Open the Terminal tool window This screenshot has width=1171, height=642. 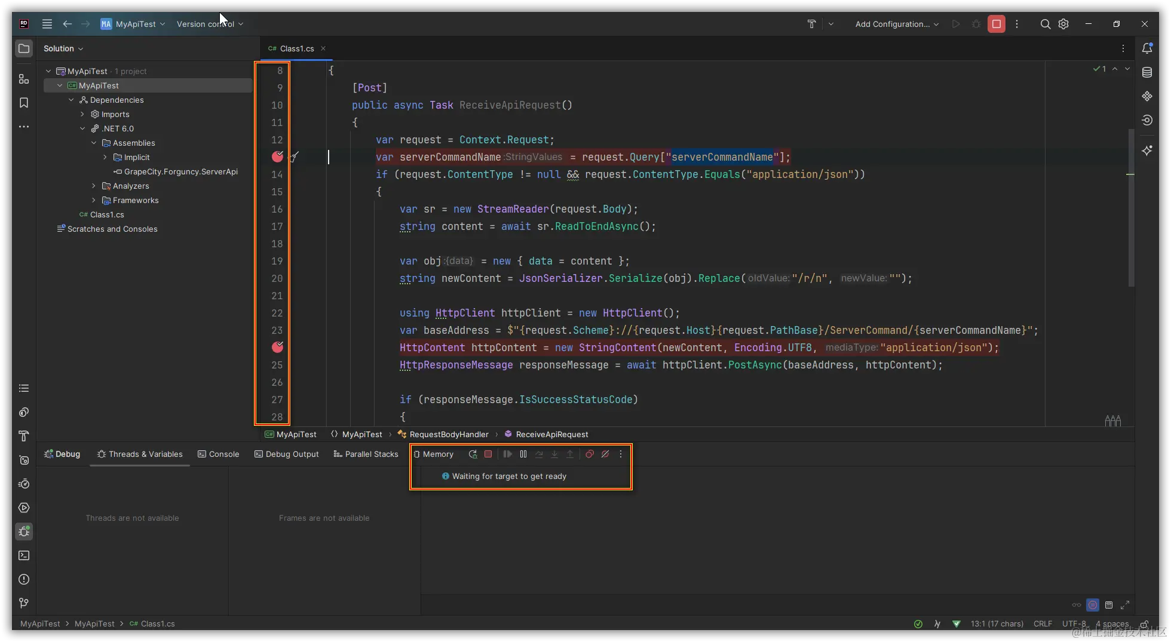click(24, 555)
